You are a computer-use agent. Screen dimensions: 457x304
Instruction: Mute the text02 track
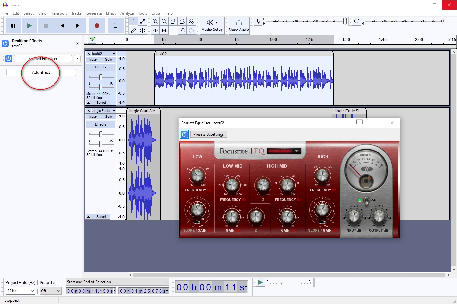[93, 59]
